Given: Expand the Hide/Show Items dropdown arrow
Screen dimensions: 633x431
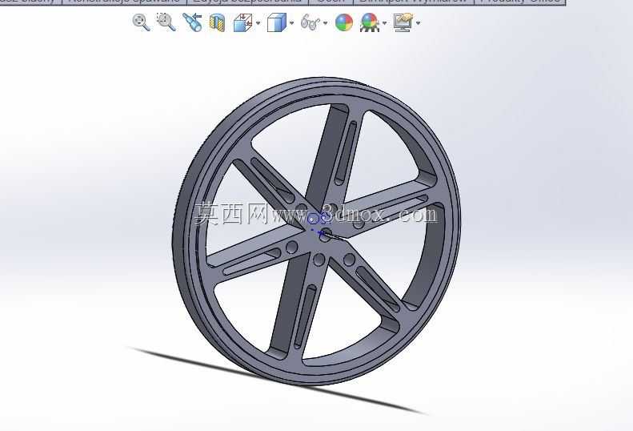Looking at the screenshot, I should point(326,23).
